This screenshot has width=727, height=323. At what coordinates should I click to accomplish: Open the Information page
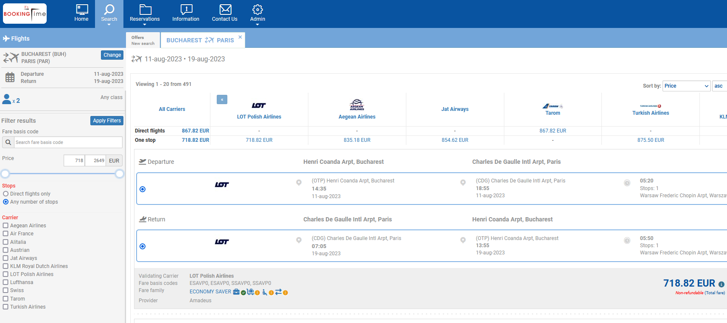tap(186, 14)
